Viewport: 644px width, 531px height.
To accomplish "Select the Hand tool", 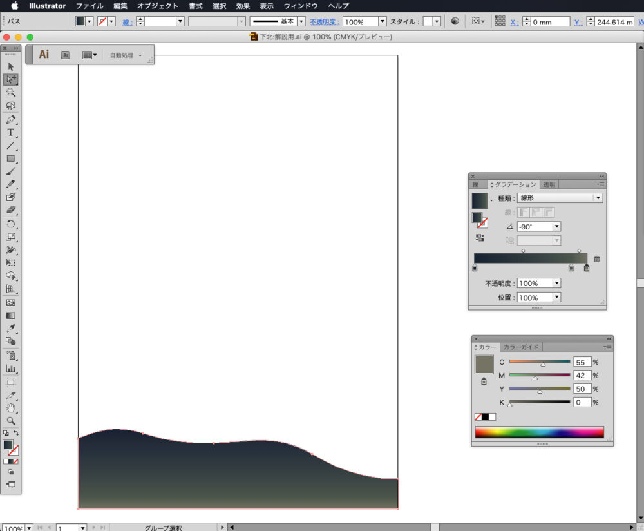I will tap(10, 407).
